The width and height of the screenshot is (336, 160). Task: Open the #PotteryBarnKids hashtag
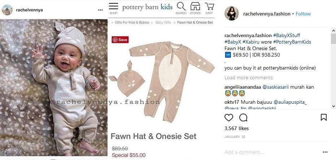292,42
